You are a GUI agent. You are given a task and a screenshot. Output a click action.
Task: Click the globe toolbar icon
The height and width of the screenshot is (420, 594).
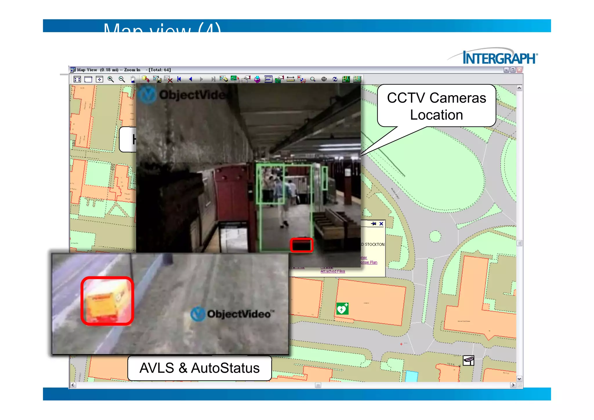(324, 79)
